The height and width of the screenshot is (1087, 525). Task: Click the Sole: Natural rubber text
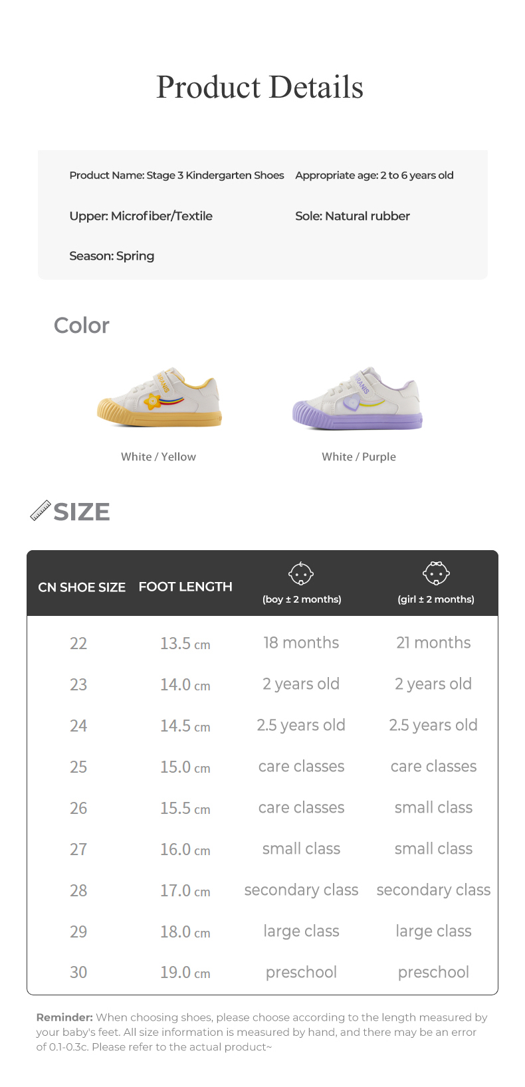point(352,216)
